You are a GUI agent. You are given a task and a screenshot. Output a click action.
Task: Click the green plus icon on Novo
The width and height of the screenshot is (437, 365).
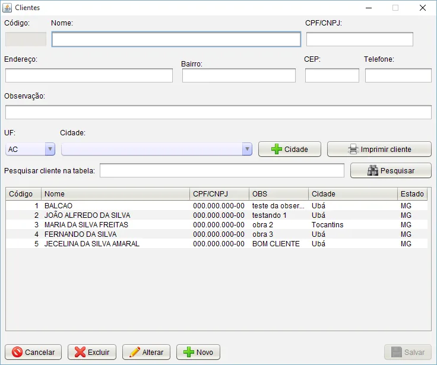click(189, 352)
